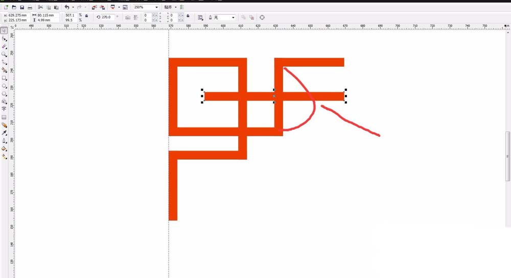Viewport: 511px width, 278px height.
Task: Copy the selected object
Action: [49, 7]
